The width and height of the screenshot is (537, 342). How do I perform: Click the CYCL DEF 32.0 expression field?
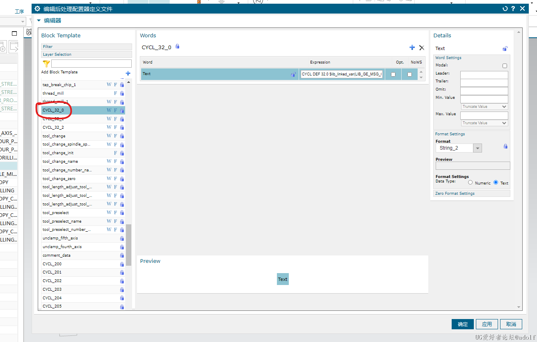342,74
